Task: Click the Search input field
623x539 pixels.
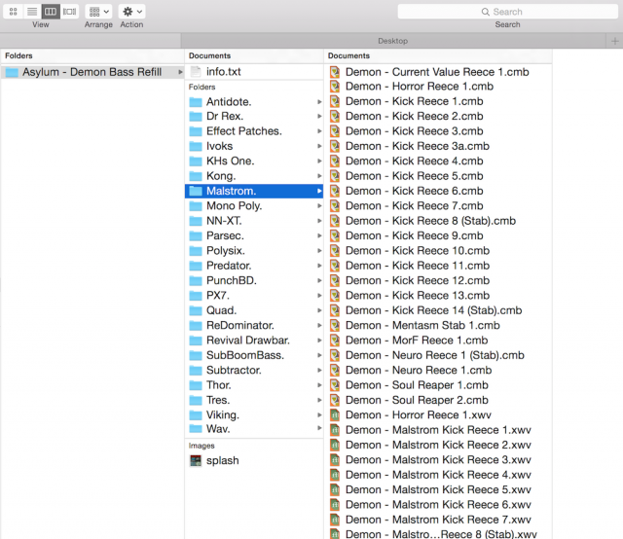Action: click(507, 12)
